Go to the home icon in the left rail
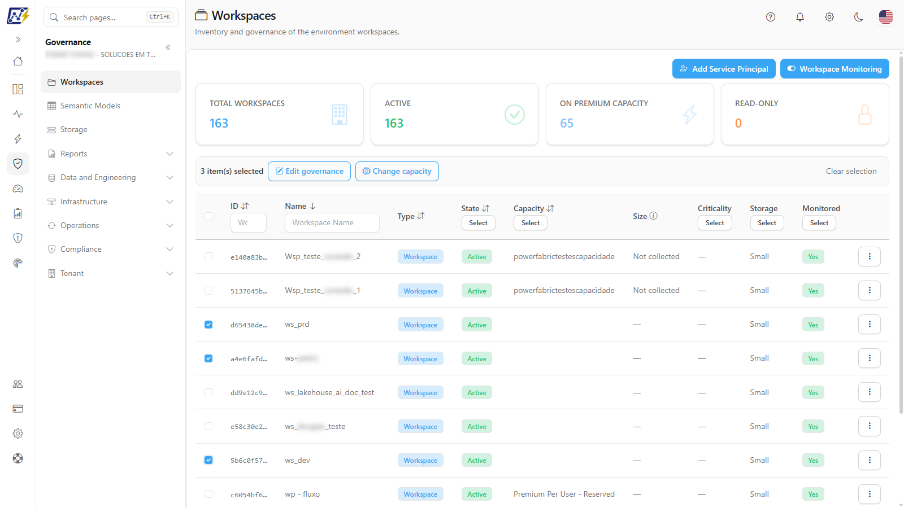The image size is (904, 508). (18, 61)
